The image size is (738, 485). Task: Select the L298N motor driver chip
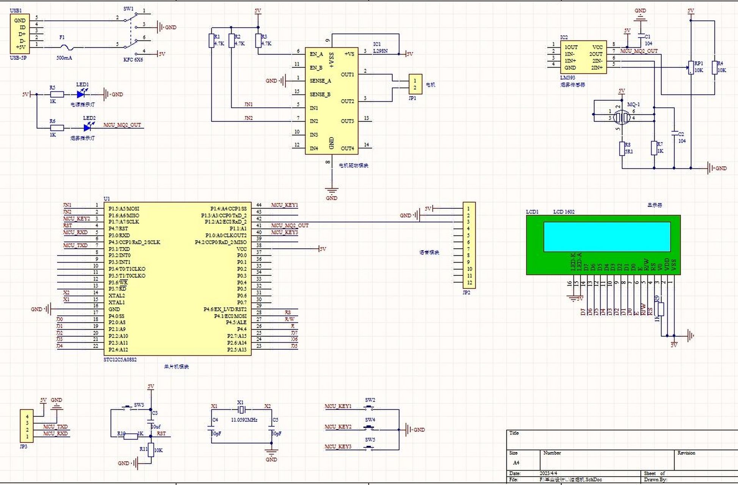[332, 101]
